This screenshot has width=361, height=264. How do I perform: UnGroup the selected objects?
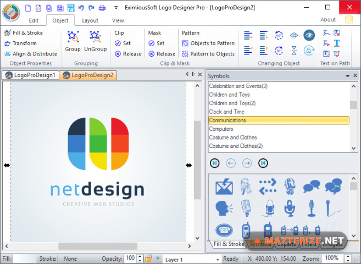95,41
